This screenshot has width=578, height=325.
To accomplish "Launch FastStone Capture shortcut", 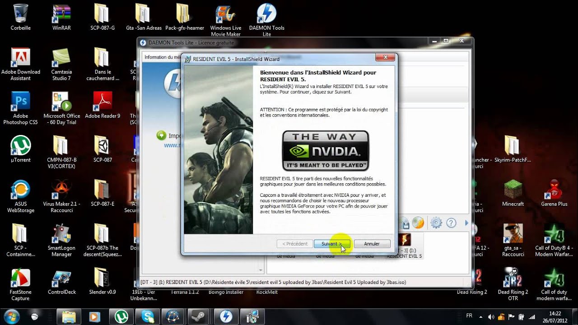I will point(20,285).
